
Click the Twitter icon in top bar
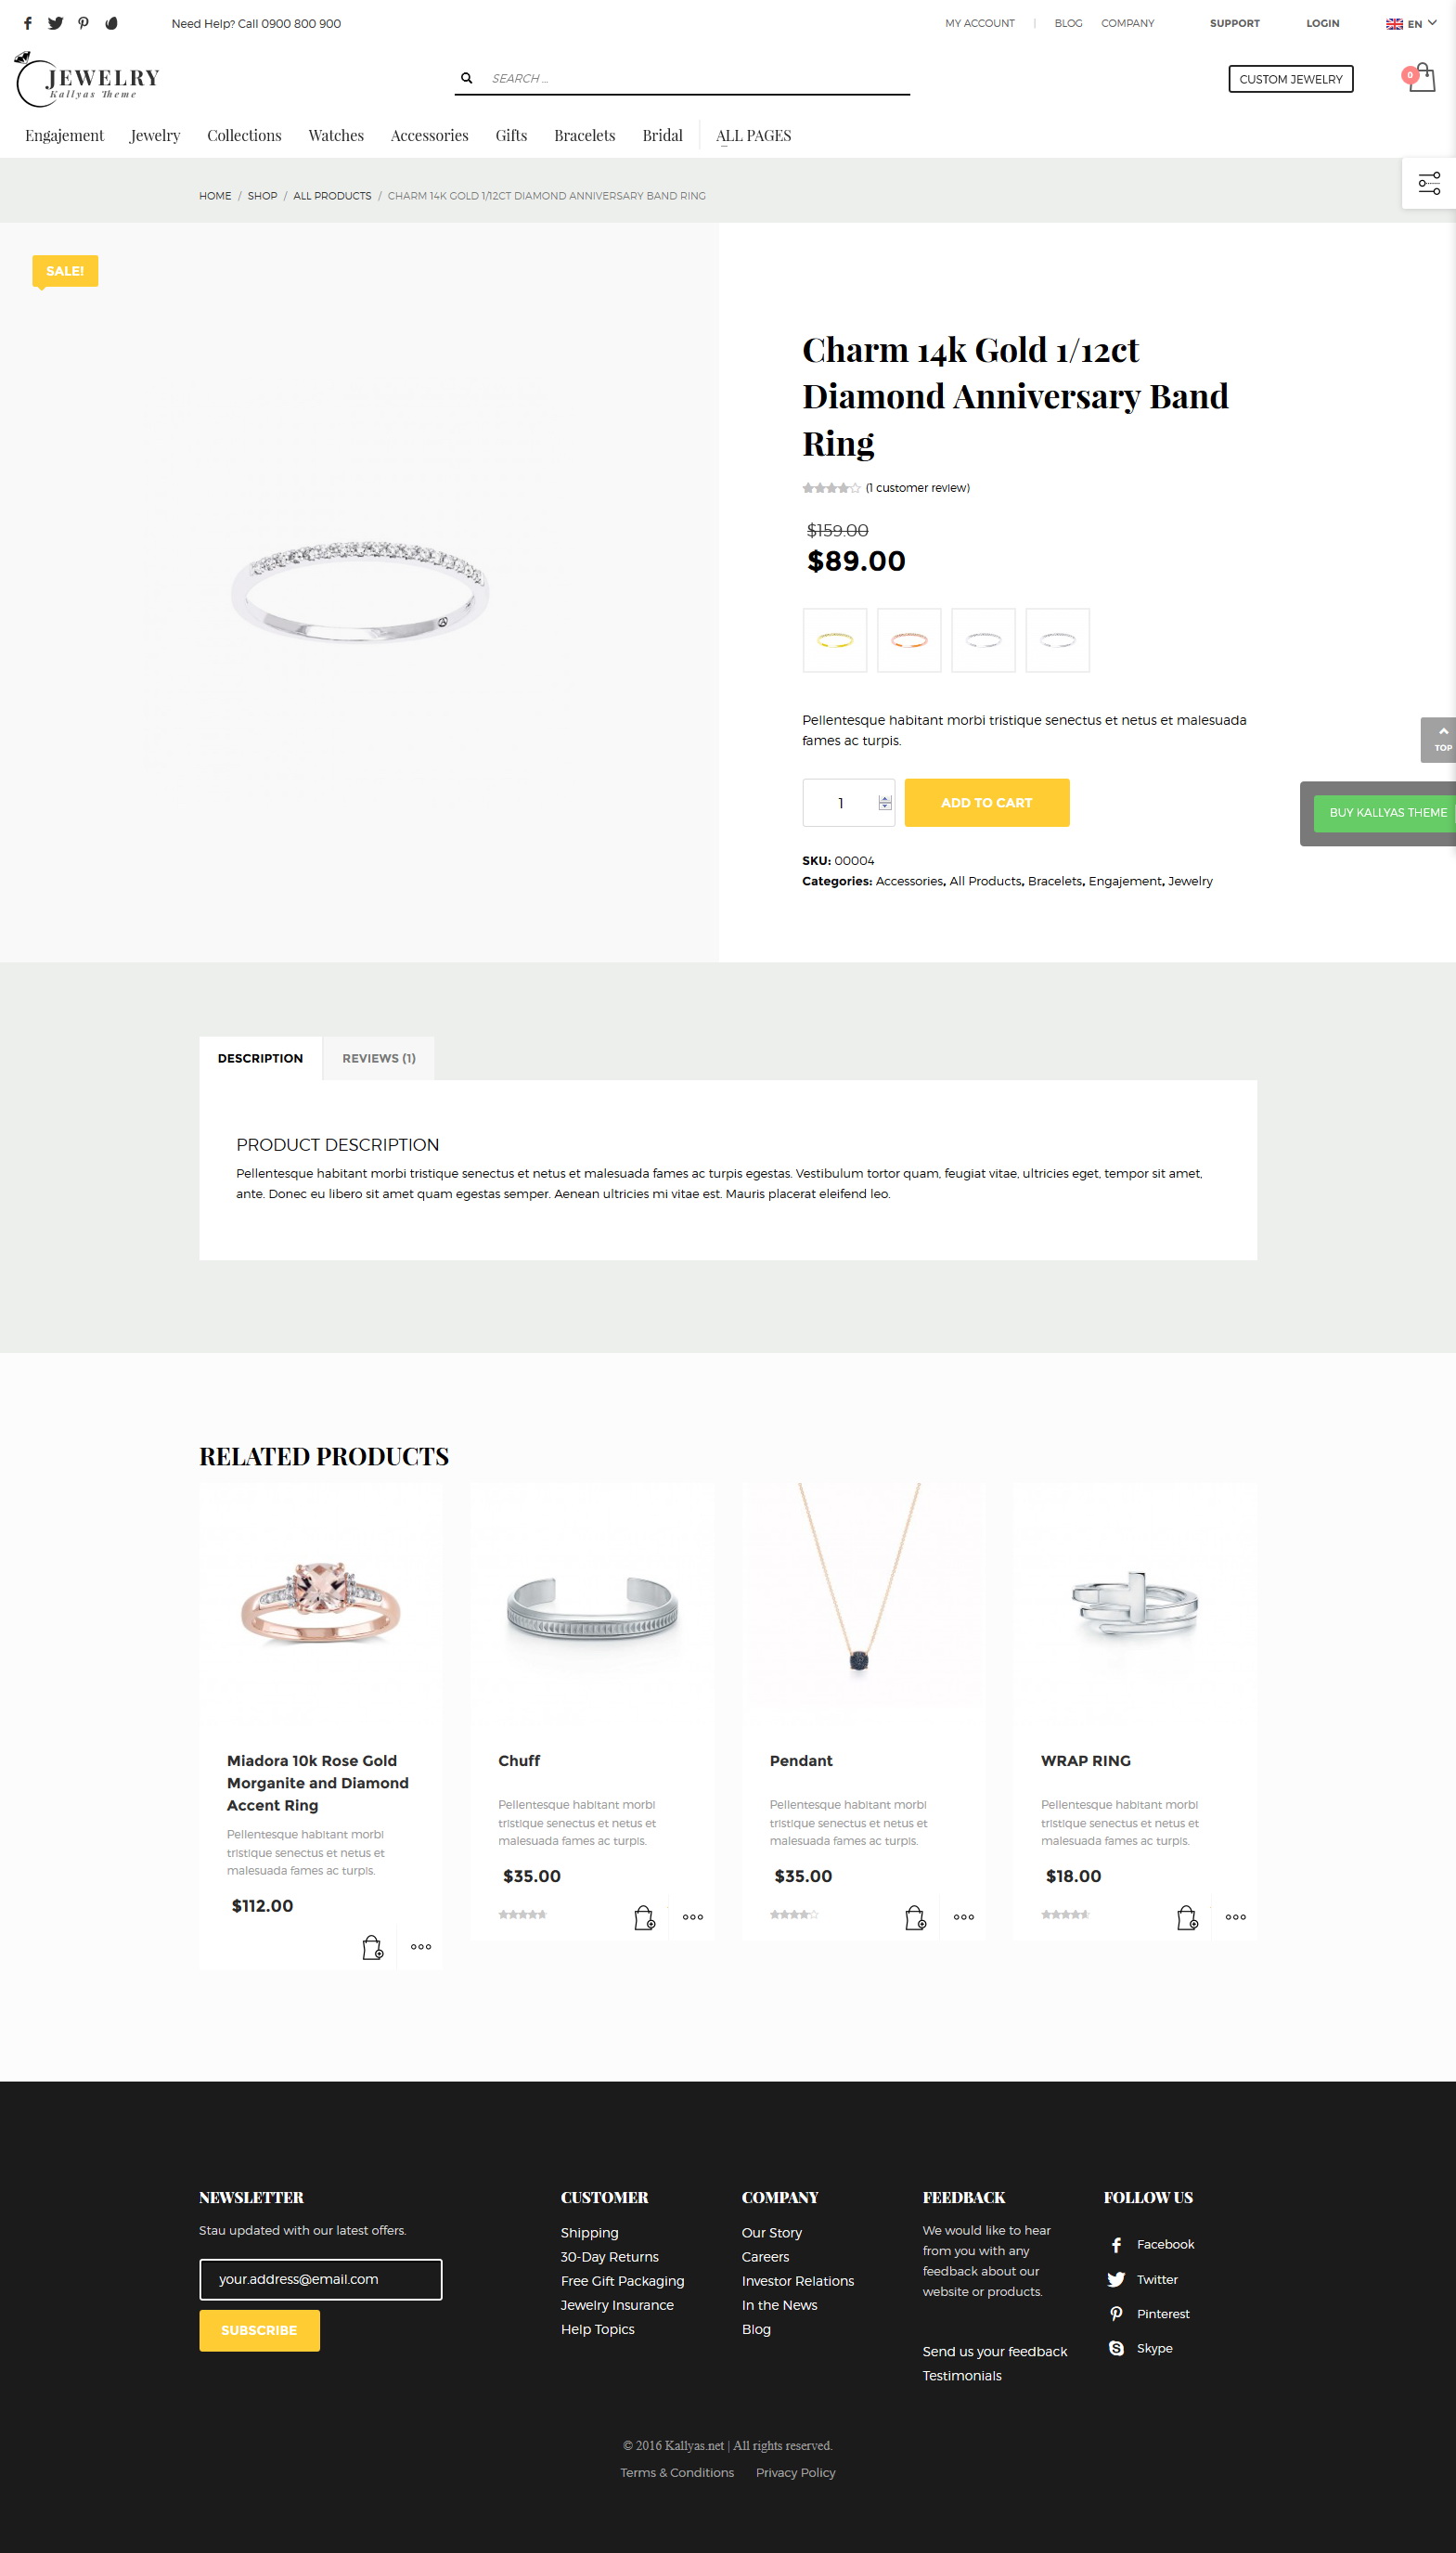pyautogui.click(x=55, y=23)
